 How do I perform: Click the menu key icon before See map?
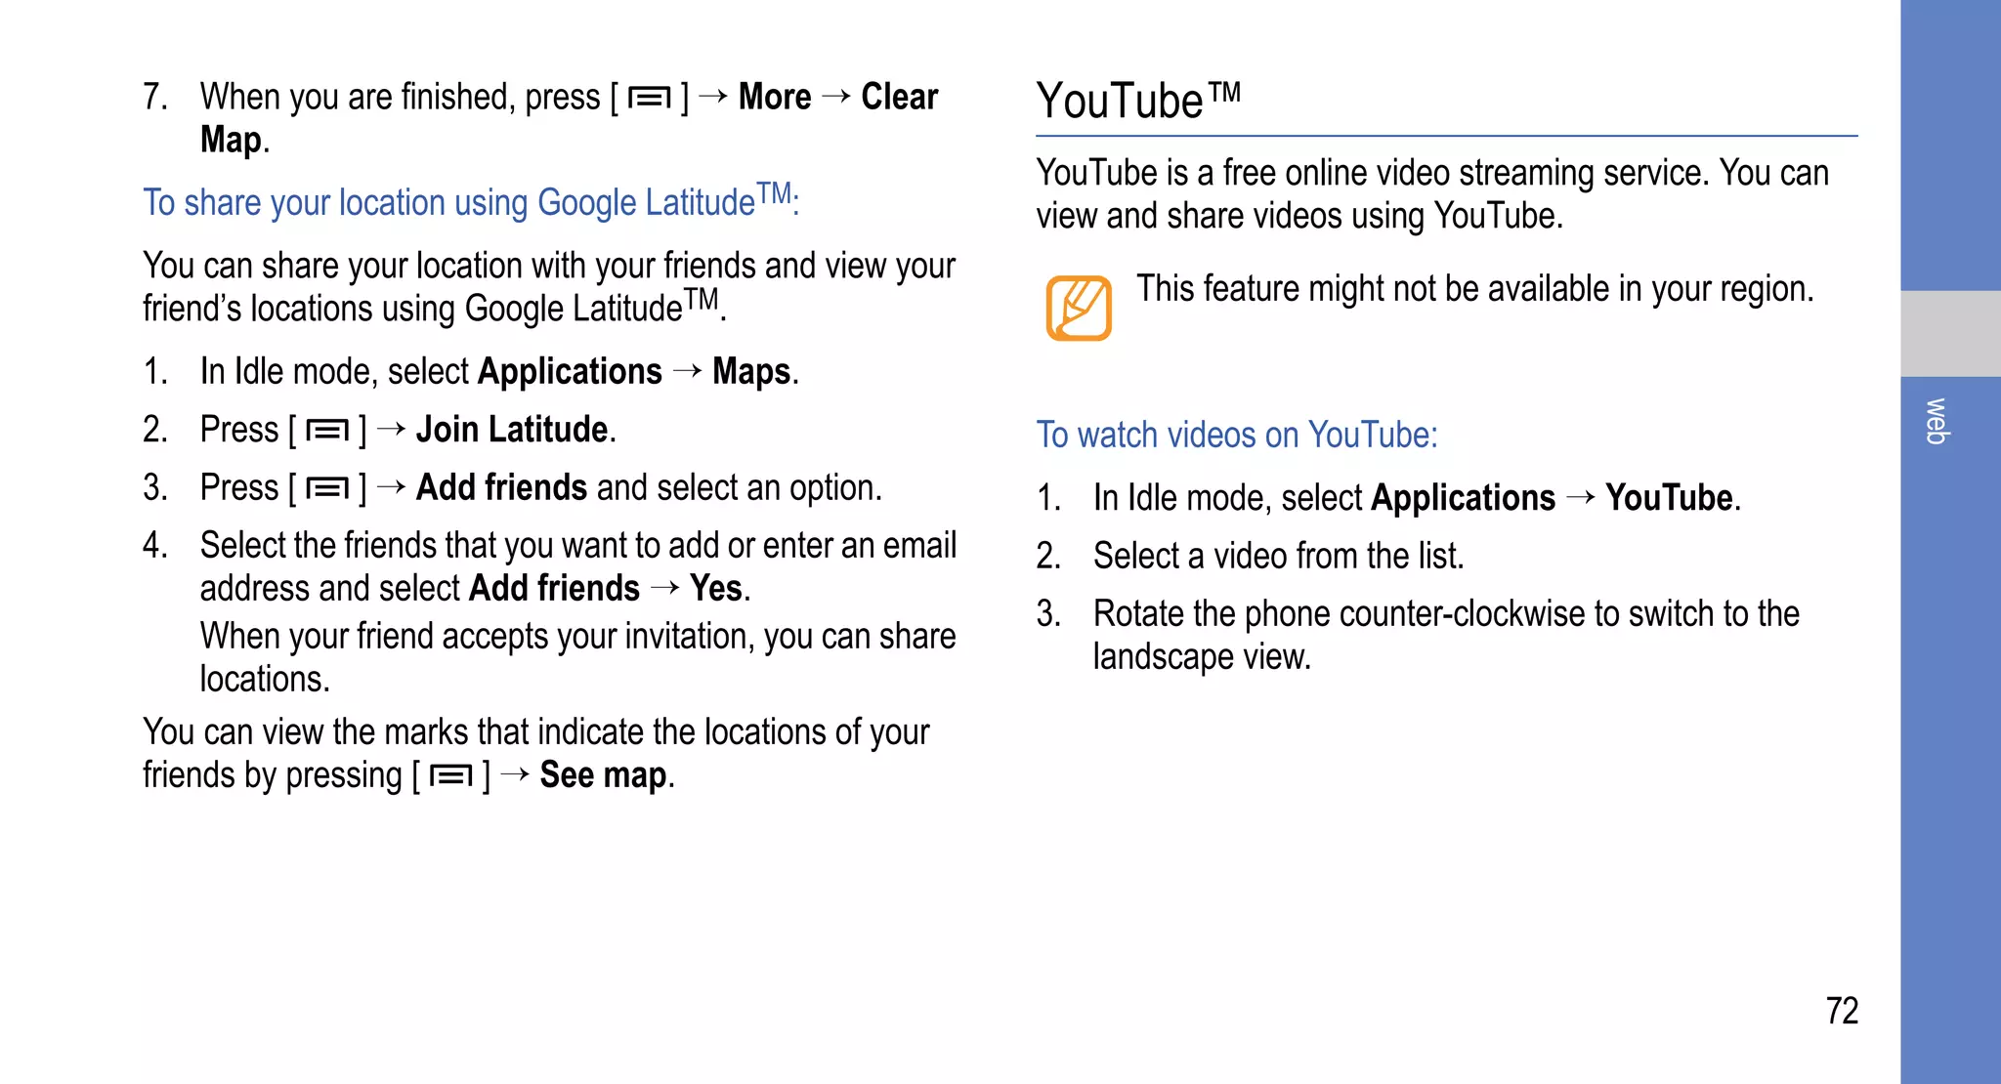click(x=451, y=775)
